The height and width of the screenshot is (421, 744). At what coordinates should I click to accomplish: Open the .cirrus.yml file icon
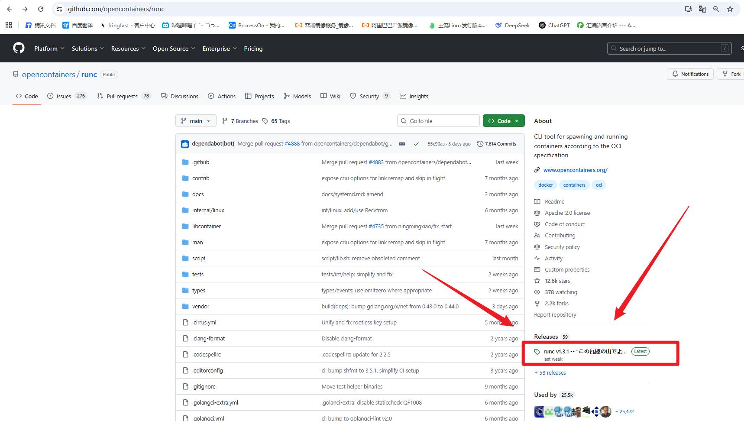tap(185, 322)
